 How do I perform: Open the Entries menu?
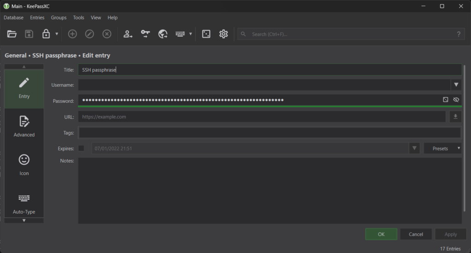pyautogui.click(x=37, y=18)
